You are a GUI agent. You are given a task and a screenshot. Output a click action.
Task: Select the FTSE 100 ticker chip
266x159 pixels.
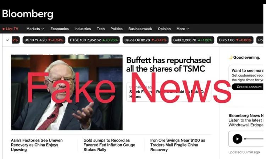(x=94, y=40)
